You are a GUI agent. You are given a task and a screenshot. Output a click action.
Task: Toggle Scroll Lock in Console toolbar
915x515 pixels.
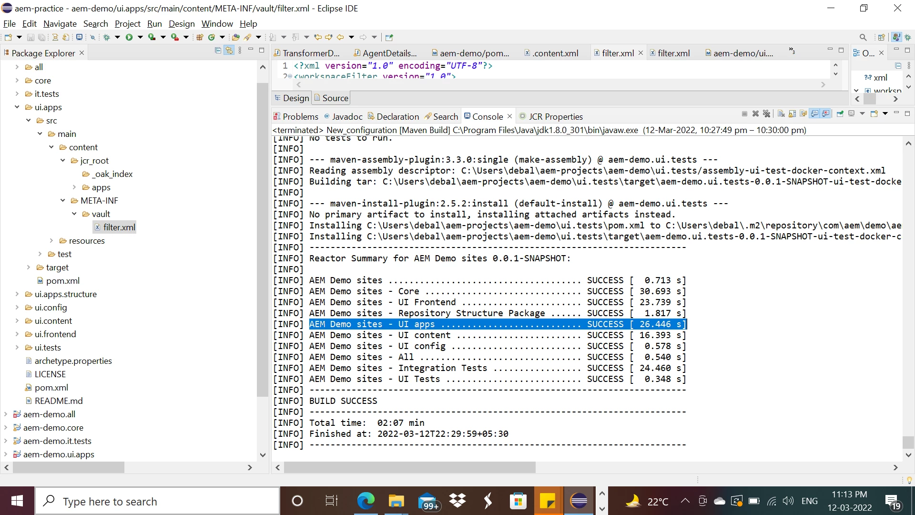click(792, 114)
